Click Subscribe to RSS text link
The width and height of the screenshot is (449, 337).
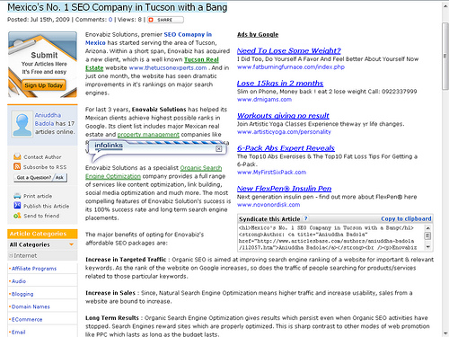[45, 167]
